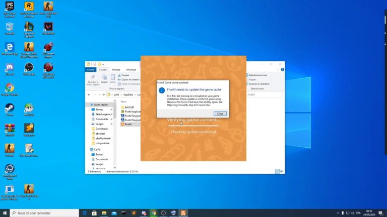
Task: Open the Discord desktop shortcut
Action: pos(10,69)
